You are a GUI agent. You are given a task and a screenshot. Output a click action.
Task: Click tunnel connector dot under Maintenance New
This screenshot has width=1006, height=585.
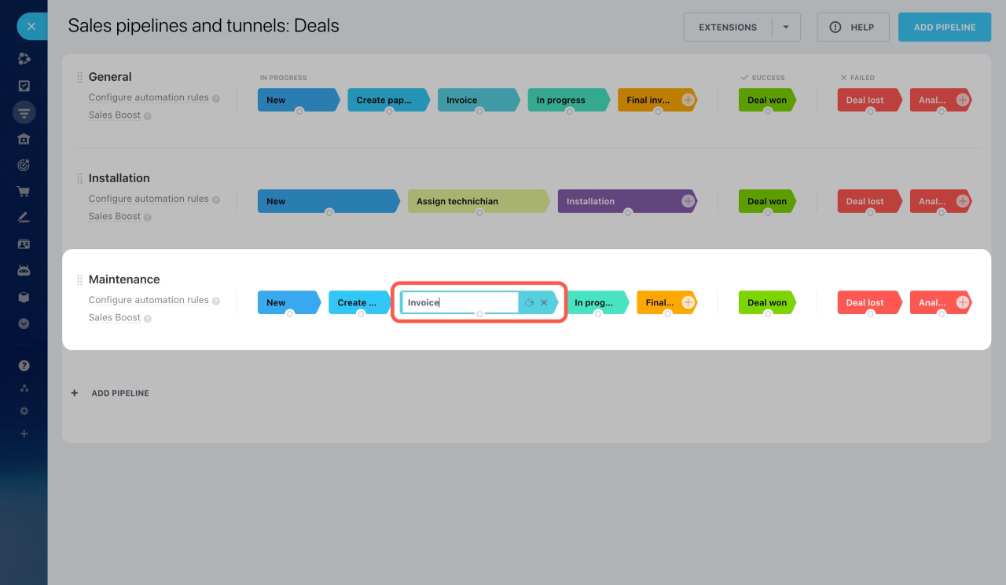(290, 313)
